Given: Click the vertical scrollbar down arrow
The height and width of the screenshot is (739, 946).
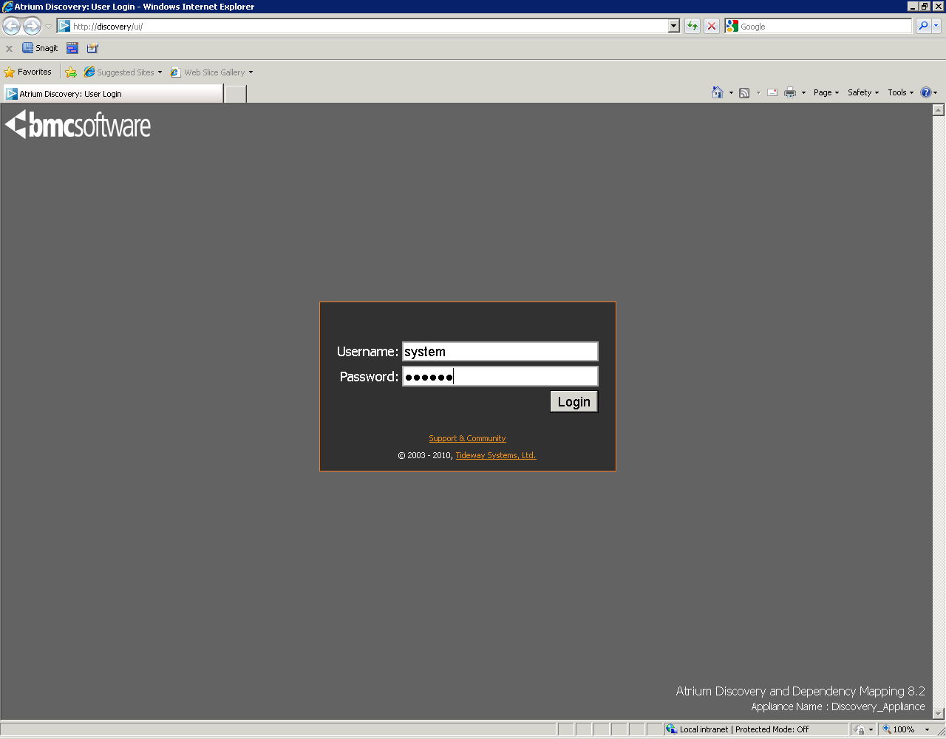Looking at the screenshot, I should 939,714.
